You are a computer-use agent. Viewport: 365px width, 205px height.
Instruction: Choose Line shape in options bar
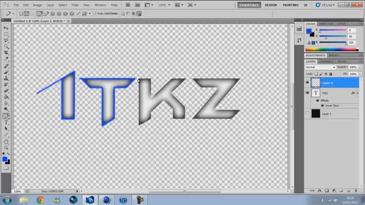click(x=78, y=14)
